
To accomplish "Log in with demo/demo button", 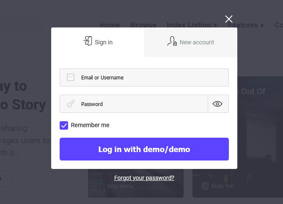I will point(144,149).
